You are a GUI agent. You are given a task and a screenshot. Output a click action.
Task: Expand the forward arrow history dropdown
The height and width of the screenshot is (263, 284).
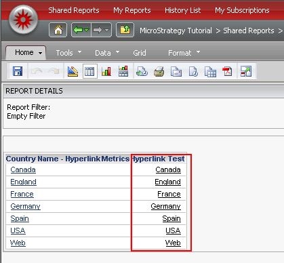[106, 30]
